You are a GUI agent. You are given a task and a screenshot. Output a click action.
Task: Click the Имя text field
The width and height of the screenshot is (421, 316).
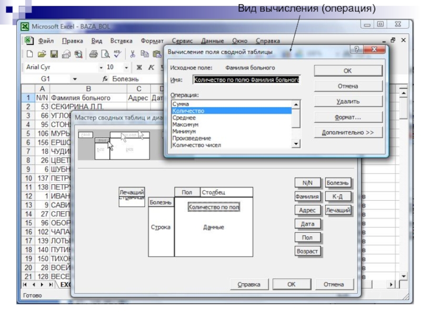(x=246, y=80)
